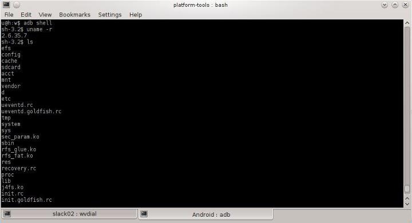Click scrollbar up arrow at top
The height and width of the screenshot is (223, 412).
click(x=407, y=23)
